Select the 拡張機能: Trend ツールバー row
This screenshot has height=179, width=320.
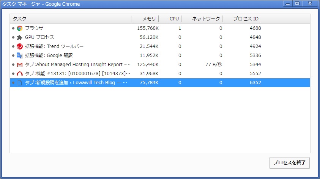pyautogui.click(x=160, y=46)
